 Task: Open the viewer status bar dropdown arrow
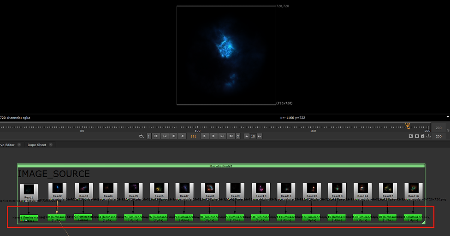(448, 117)
